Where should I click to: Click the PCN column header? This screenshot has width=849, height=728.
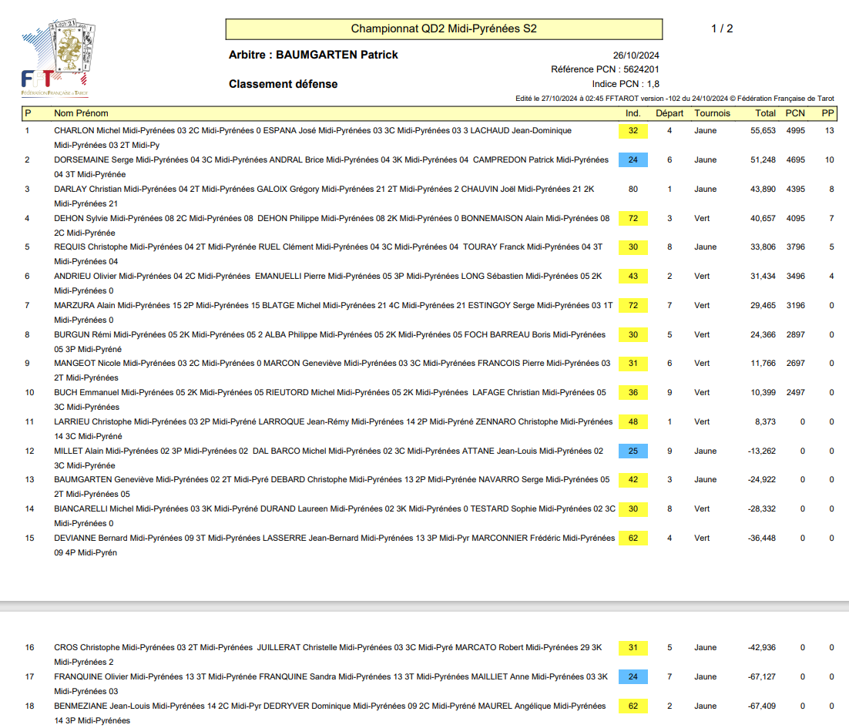pos(795,113)
